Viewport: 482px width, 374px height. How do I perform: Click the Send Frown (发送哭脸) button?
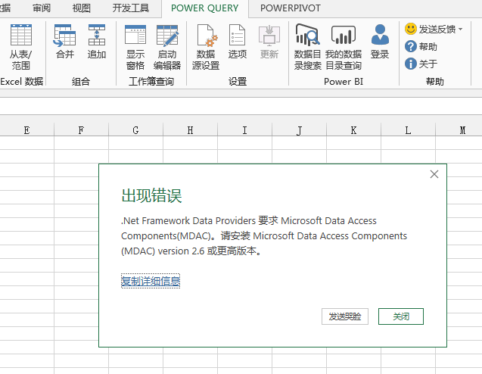pyautogui.click(x=345, y=316)
